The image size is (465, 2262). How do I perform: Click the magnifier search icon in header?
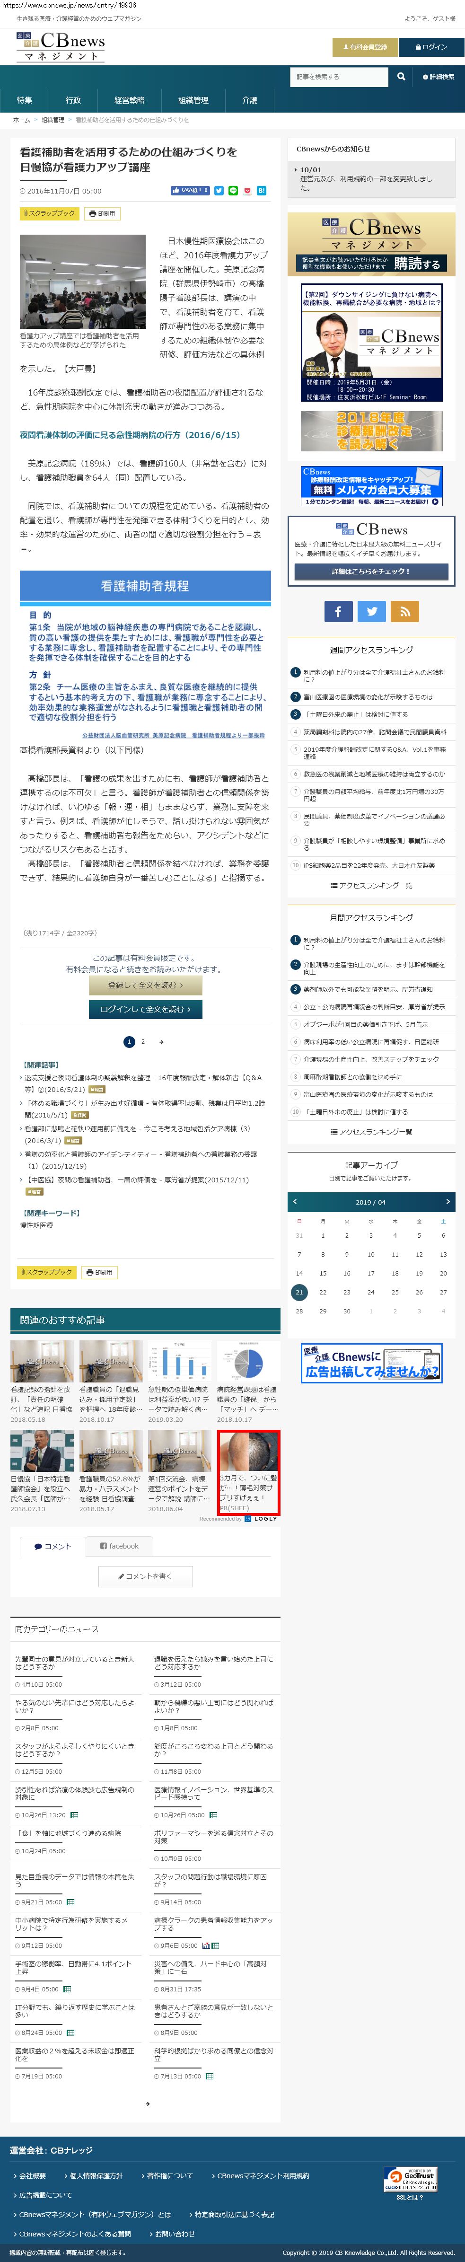tap(401, 76)
